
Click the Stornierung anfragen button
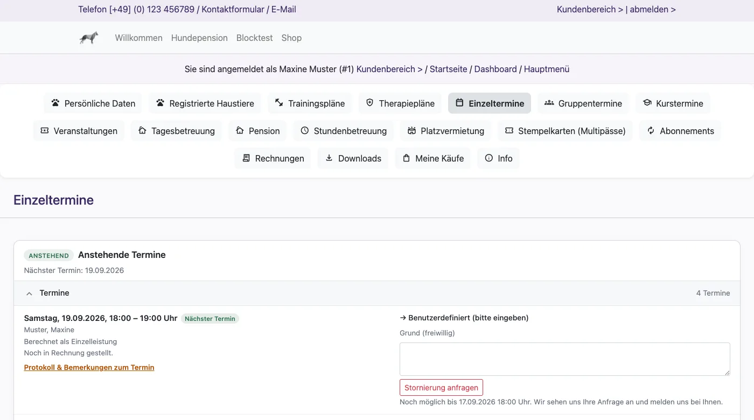pos(441,388)
